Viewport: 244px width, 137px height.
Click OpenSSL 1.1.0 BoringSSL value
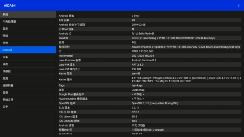[x=155, y=103]
